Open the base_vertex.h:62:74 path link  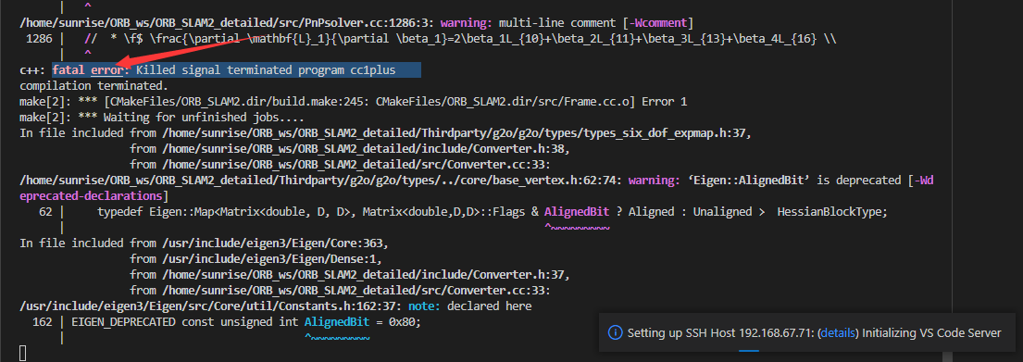click(320, 180)
